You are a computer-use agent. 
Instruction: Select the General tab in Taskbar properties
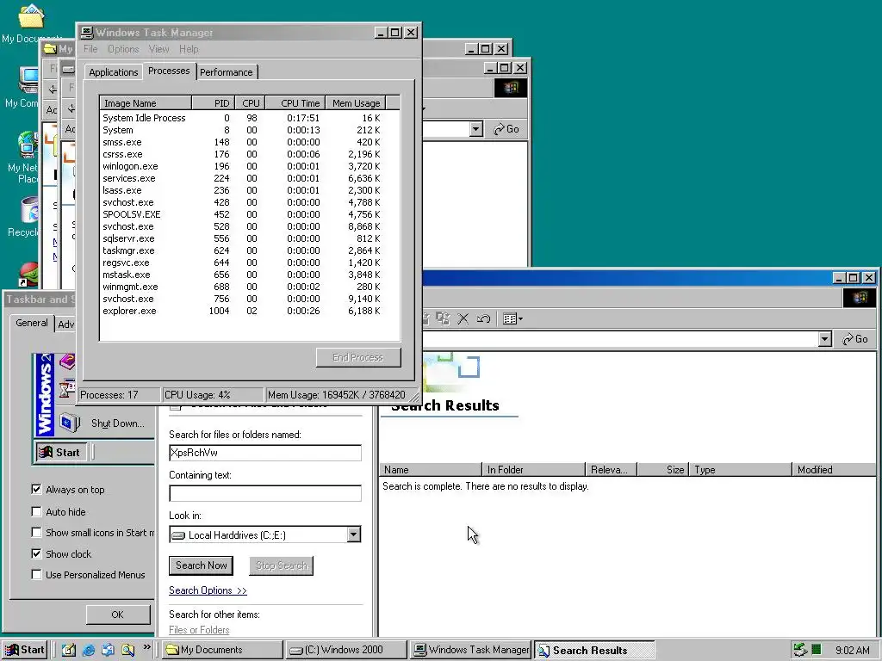pos(32,323)
